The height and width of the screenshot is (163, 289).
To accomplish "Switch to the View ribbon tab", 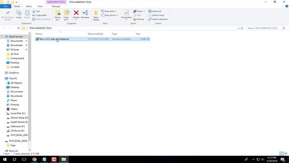I will [40, 6].
